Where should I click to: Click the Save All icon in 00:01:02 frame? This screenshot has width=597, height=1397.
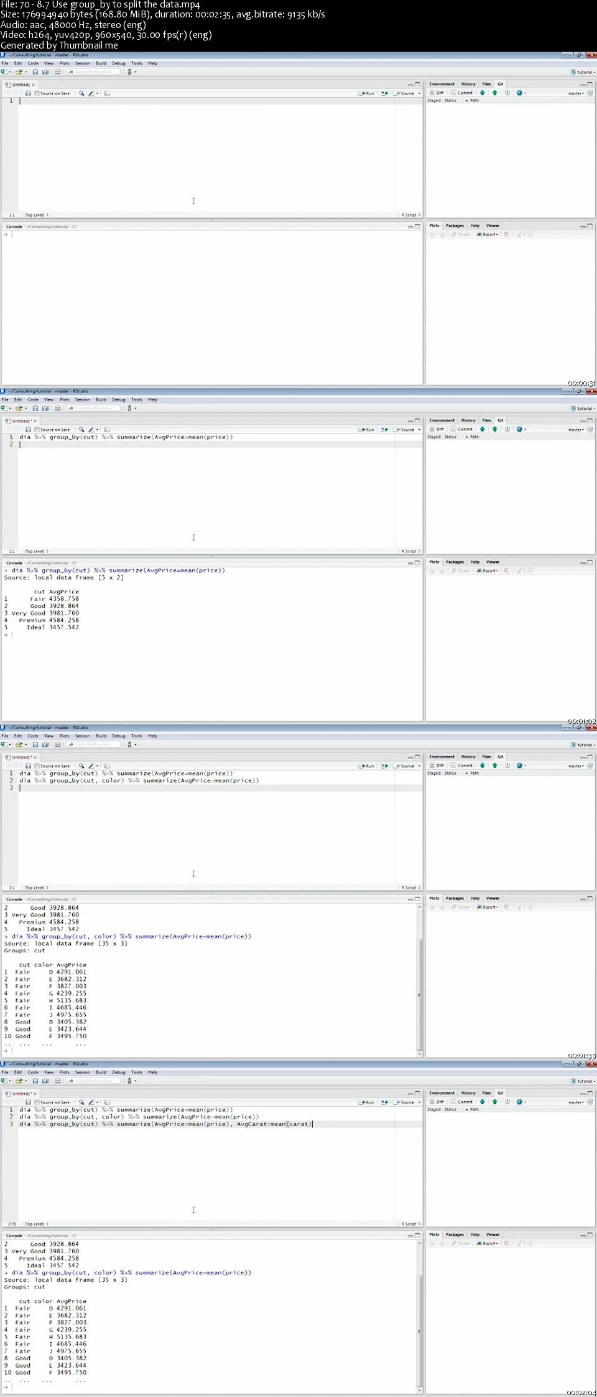pos(45,408)
